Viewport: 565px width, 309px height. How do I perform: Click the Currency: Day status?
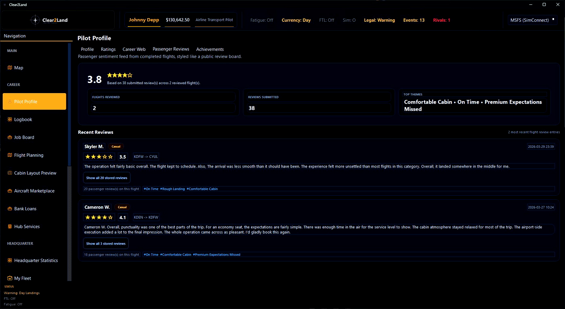tap(296, 20)
